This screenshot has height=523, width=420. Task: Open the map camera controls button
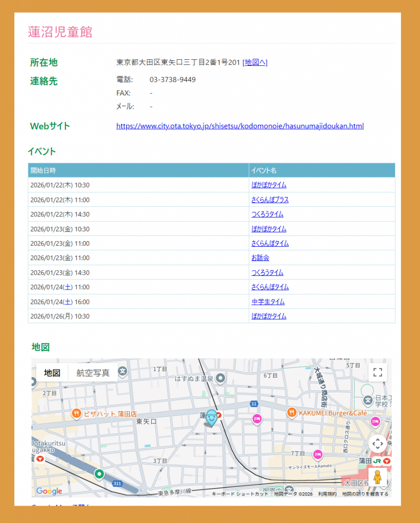378,444
